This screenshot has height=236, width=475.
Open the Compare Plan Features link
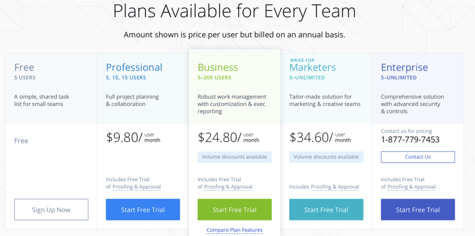tap(234, 230)
